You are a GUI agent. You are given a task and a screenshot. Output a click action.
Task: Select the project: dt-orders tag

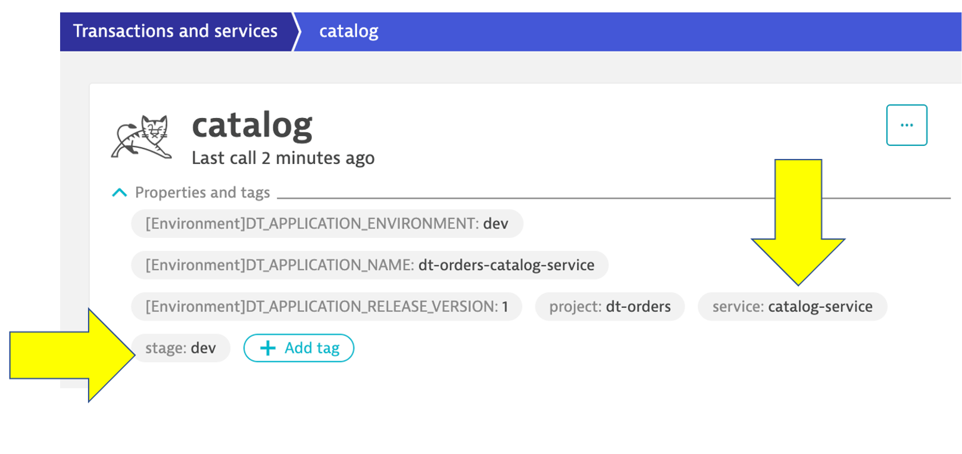pos(610,306)
